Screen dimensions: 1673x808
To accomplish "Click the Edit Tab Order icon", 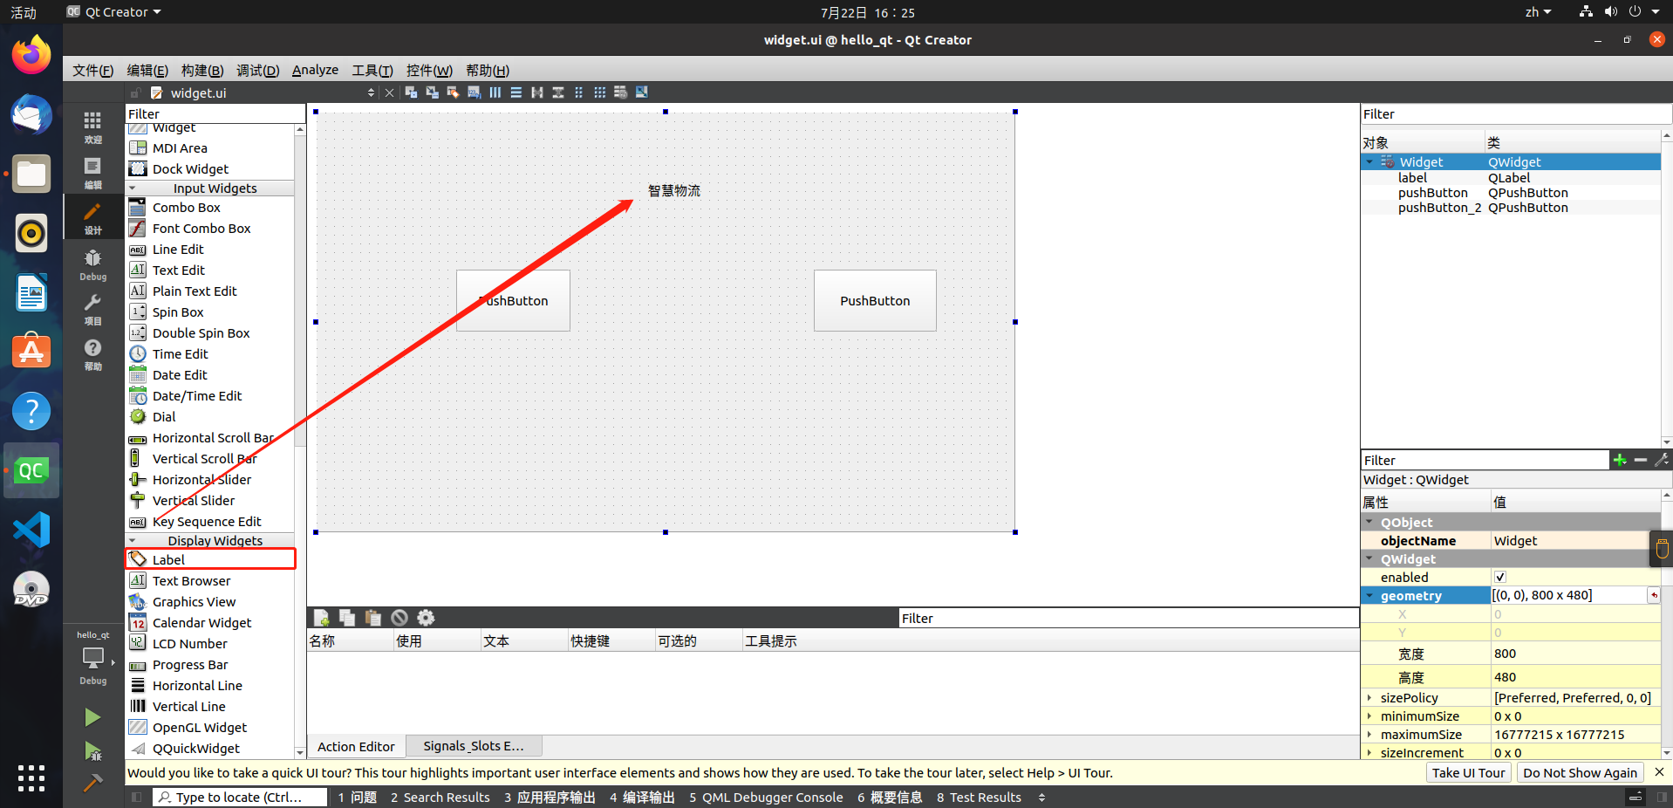I will click(x=474, y=92).
